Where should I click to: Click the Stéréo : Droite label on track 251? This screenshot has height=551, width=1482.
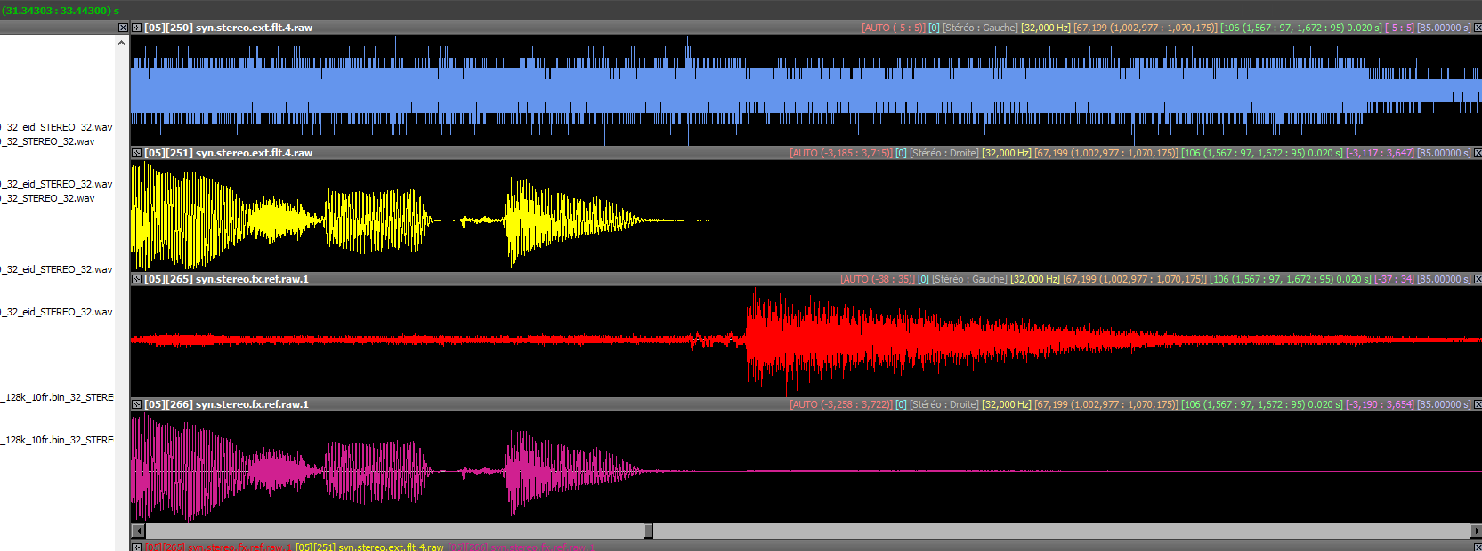(x=943, y=153)
